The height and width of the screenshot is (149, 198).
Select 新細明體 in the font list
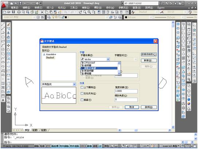(99, 71)
